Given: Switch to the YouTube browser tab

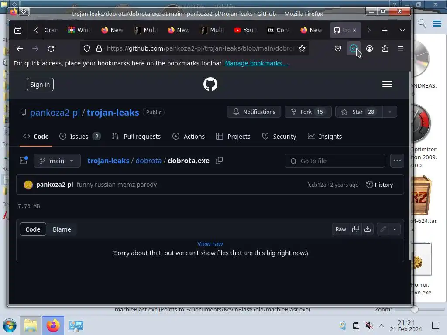Looking at the screenshot, I should click(245, 30).
